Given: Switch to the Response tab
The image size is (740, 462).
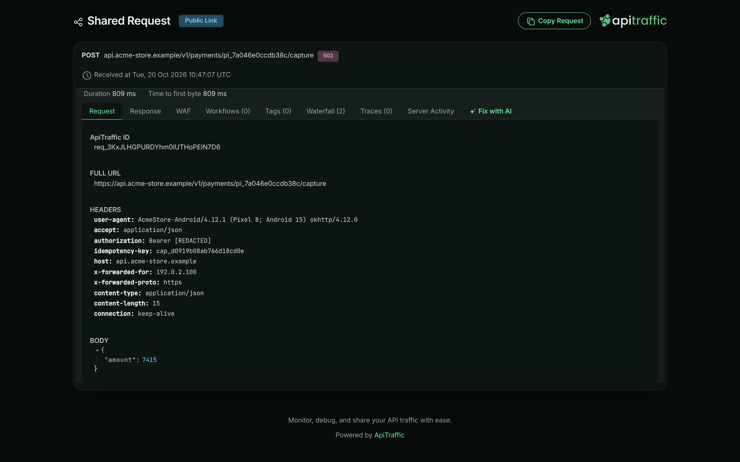Looking at the screenshot, I should pos(145,111).
